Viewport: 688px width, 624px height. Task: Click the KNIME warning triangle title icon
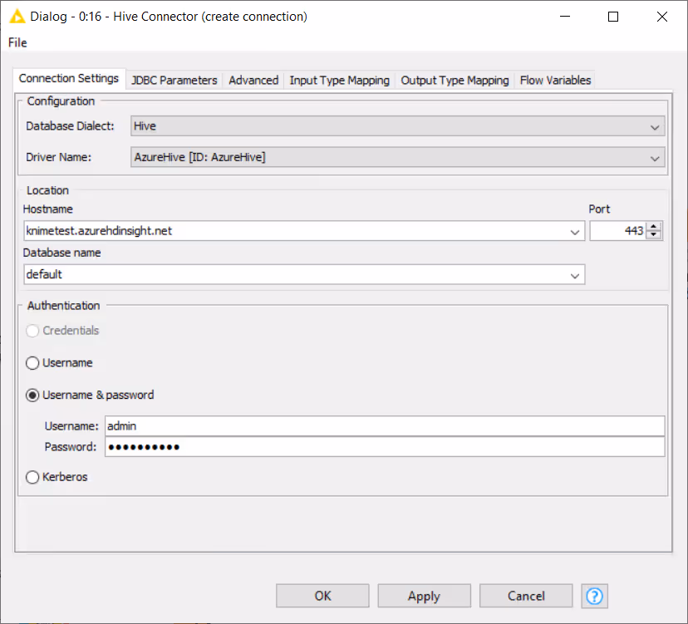point(15,17)
